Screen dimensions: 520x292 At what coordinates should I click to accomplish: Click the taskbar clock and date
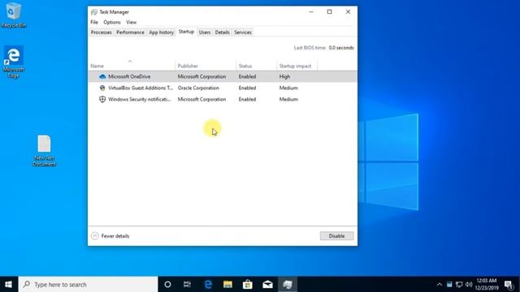tap(487, 285)
